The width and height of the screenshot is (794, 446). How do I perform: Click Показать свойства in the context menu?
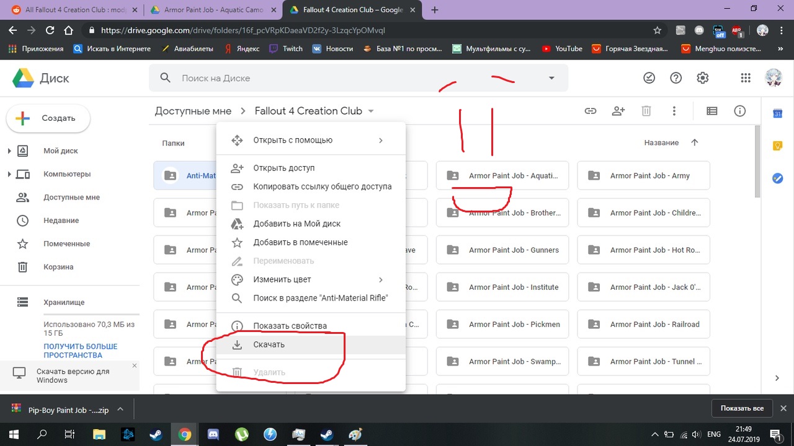point(311,326)
